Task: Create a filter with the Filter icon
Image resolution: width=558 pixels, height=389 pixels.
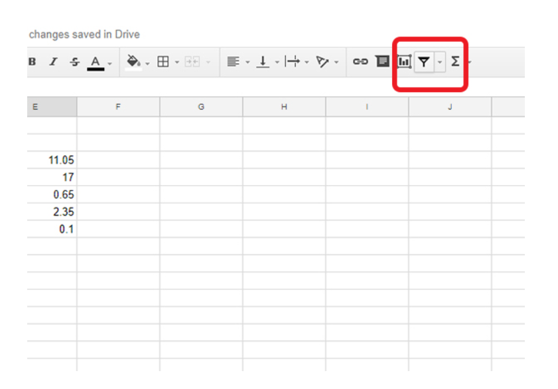Action: tap(425, 61)
